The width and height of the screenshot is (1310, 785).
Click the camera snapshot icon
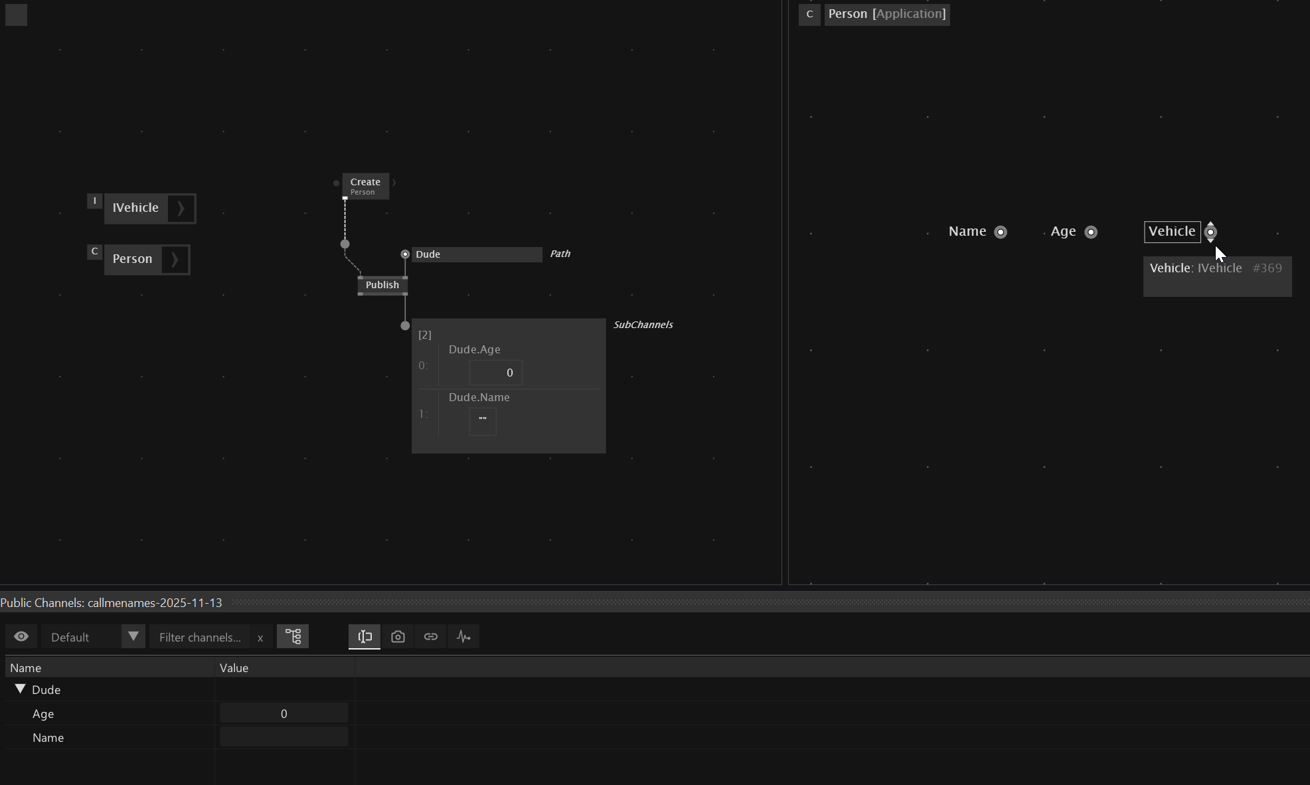point(398,637)
